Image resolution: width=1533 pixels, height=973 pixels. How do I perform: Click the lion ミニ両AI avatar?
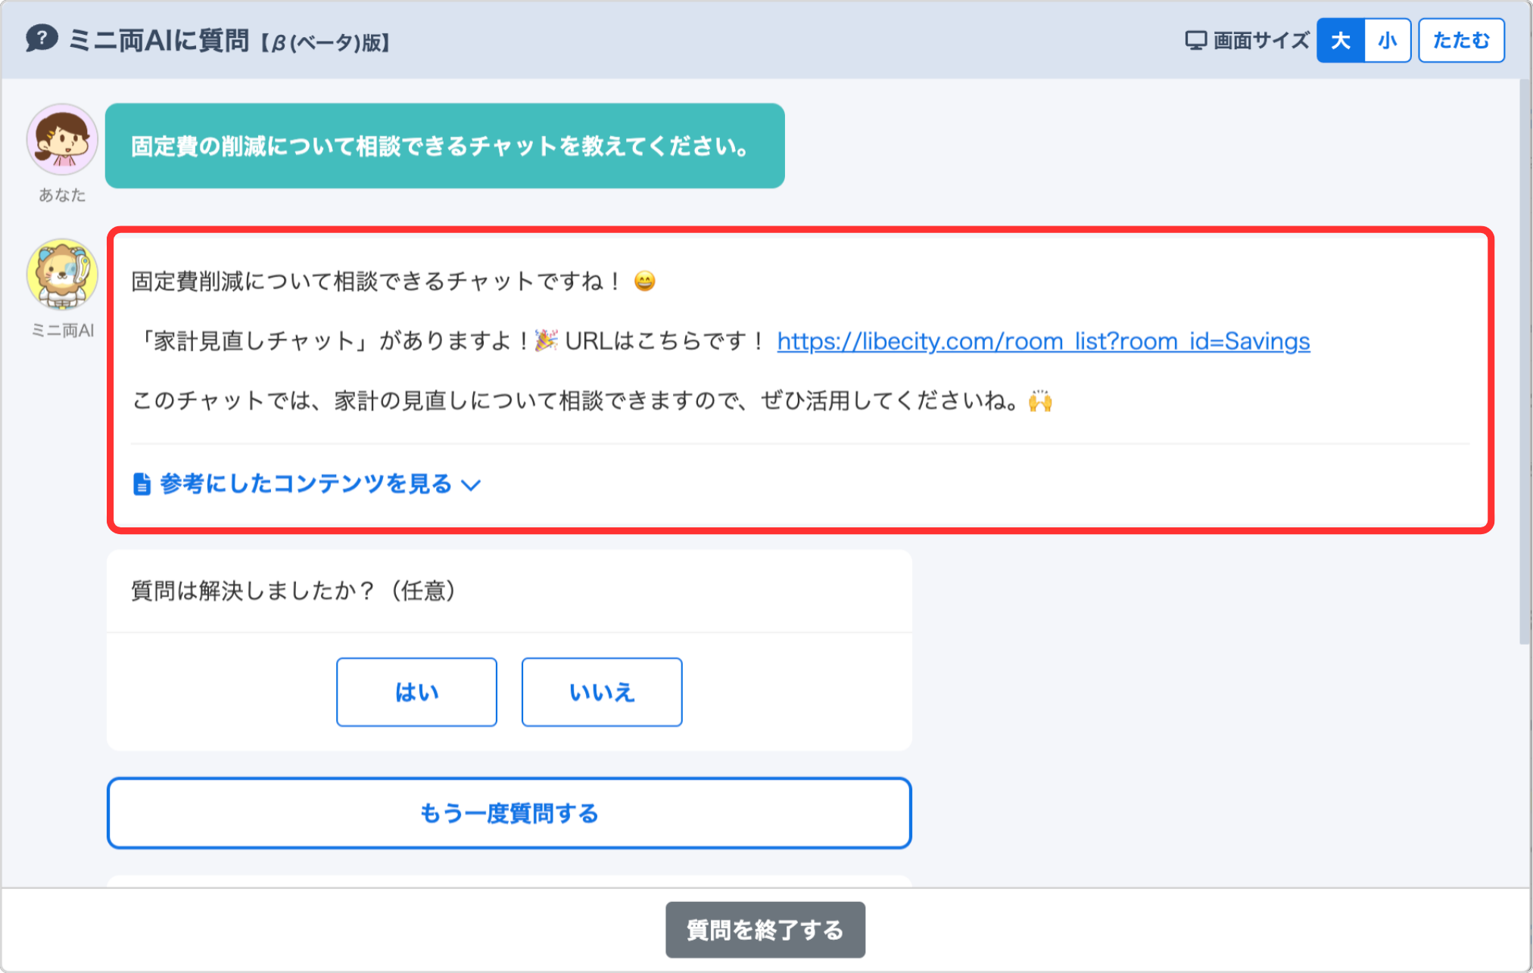62,275
